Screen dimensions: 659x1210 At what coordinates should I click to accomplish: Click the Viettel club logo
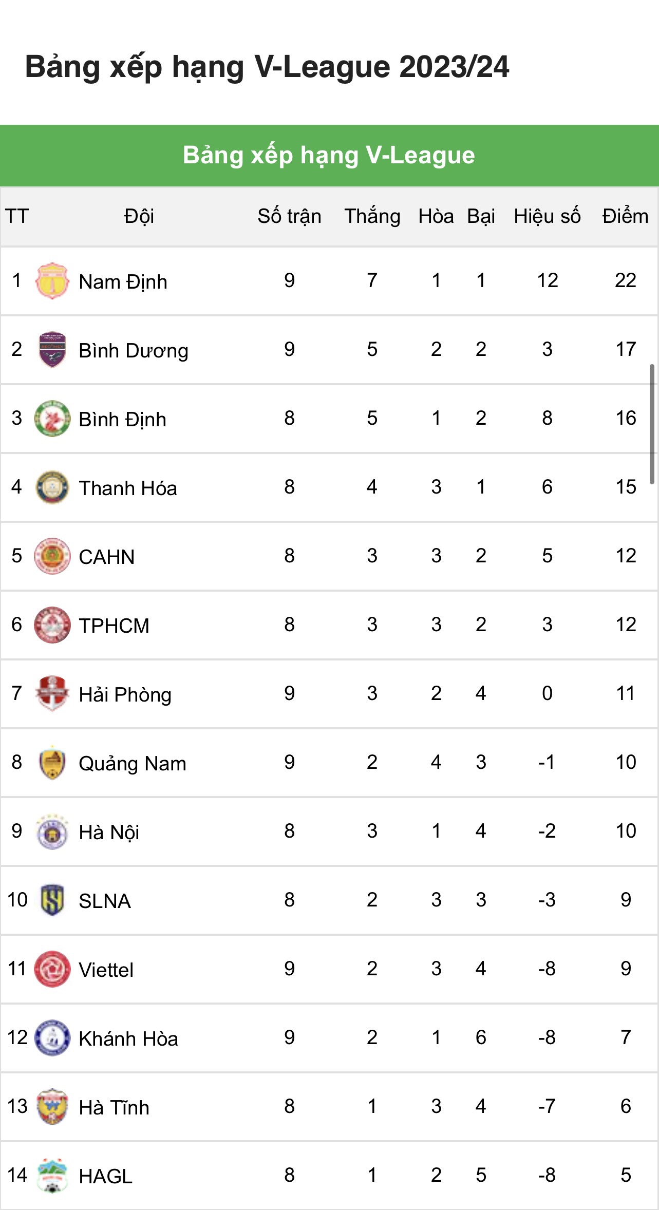(52, 969)
